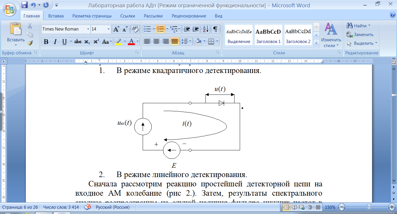Switch to the Вид tab
Image resolution: width=397 pixels, height=214 pixels.
tap(219, 16)
